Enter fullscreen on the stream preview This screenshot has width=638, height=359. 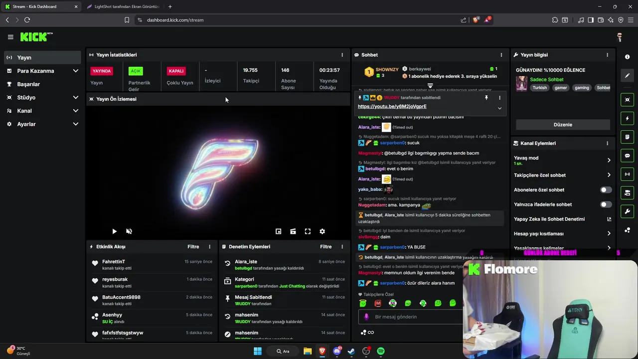[308, 231]
